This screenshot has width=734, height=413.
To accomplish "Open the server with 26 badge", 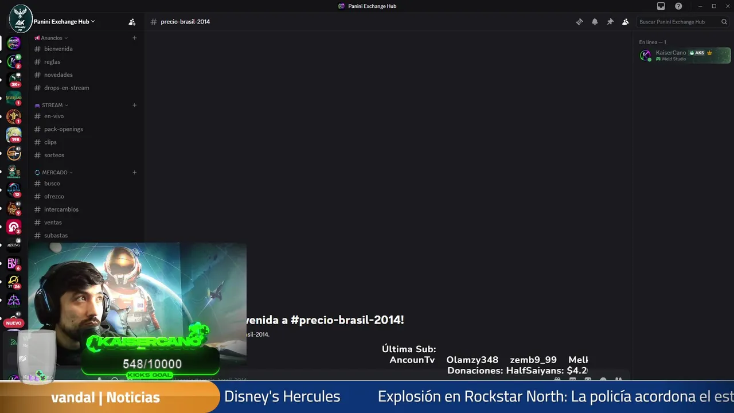I will 14,282.
